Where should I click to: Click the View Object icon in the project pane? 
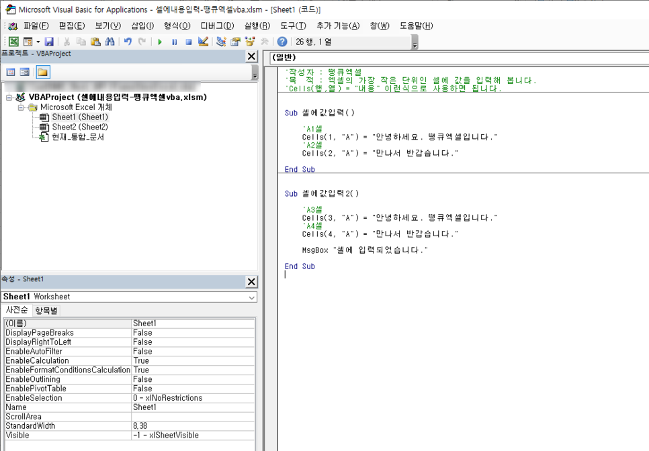(25, 72)
